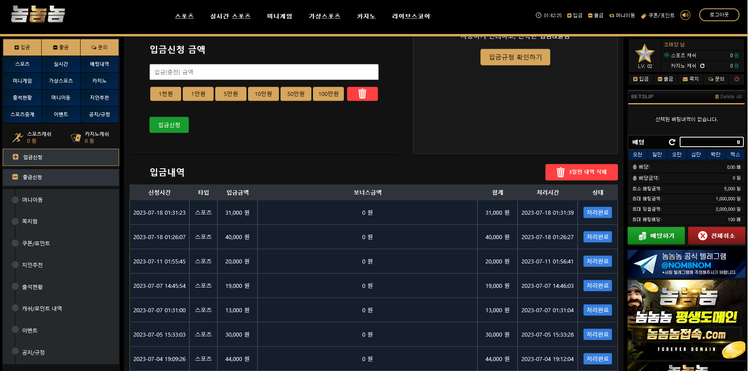Click the red power icon in user panel
Screen dimensions: 749x371
(x=737, y=79)
